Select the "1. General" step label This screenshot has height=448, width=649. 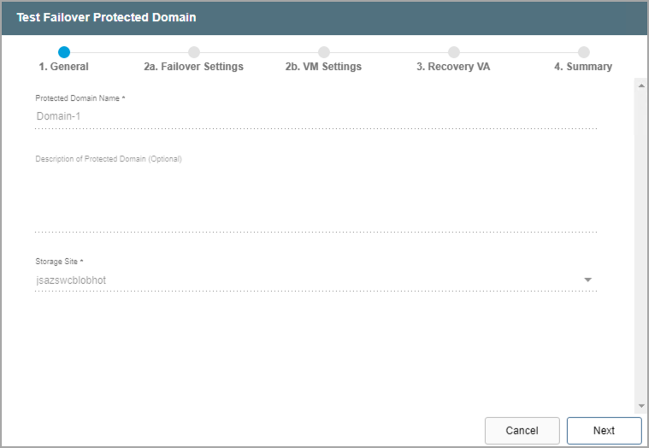click(64, 67)
